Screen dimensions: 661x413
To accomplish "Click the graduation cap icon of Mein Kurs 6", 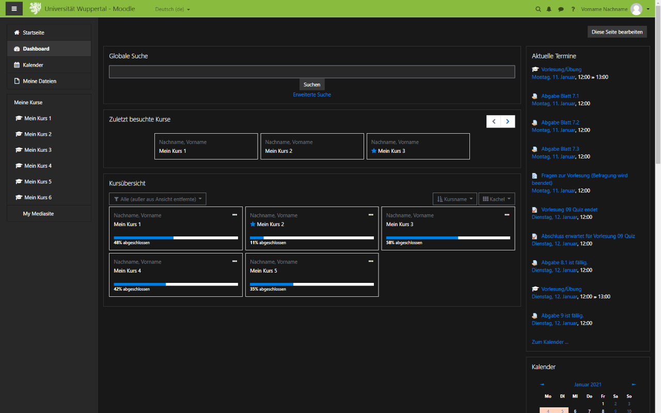I will coord(19,197).
